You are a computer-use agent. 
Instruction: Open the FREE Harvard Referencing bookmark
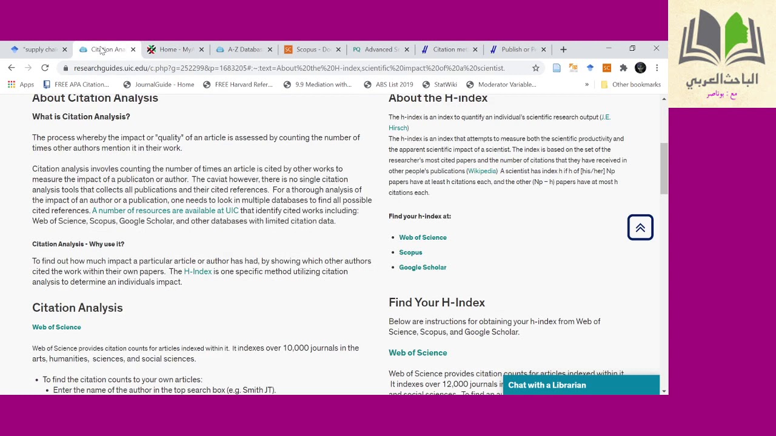238,84
